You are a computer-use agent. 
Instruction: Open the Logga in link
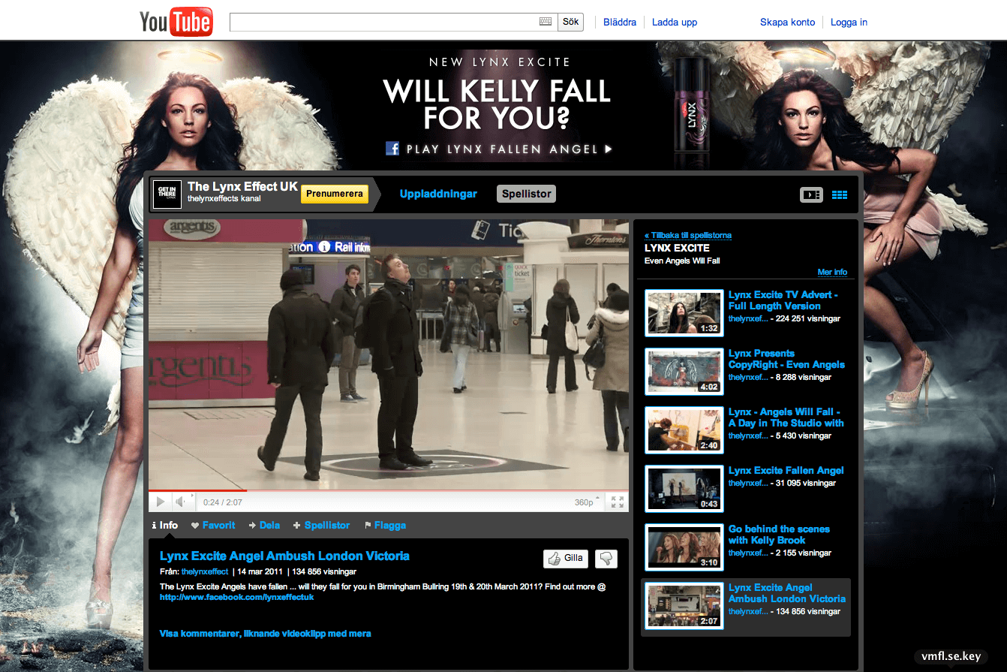(849, 22)
